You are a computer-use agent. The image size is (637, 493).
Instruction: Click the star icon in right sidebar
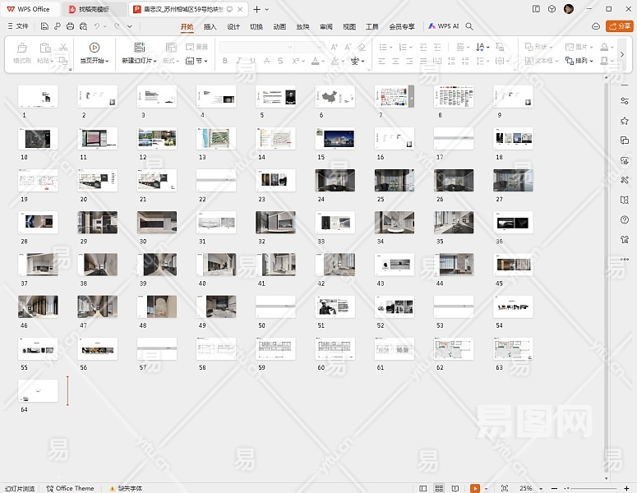[x=625, y=121]
